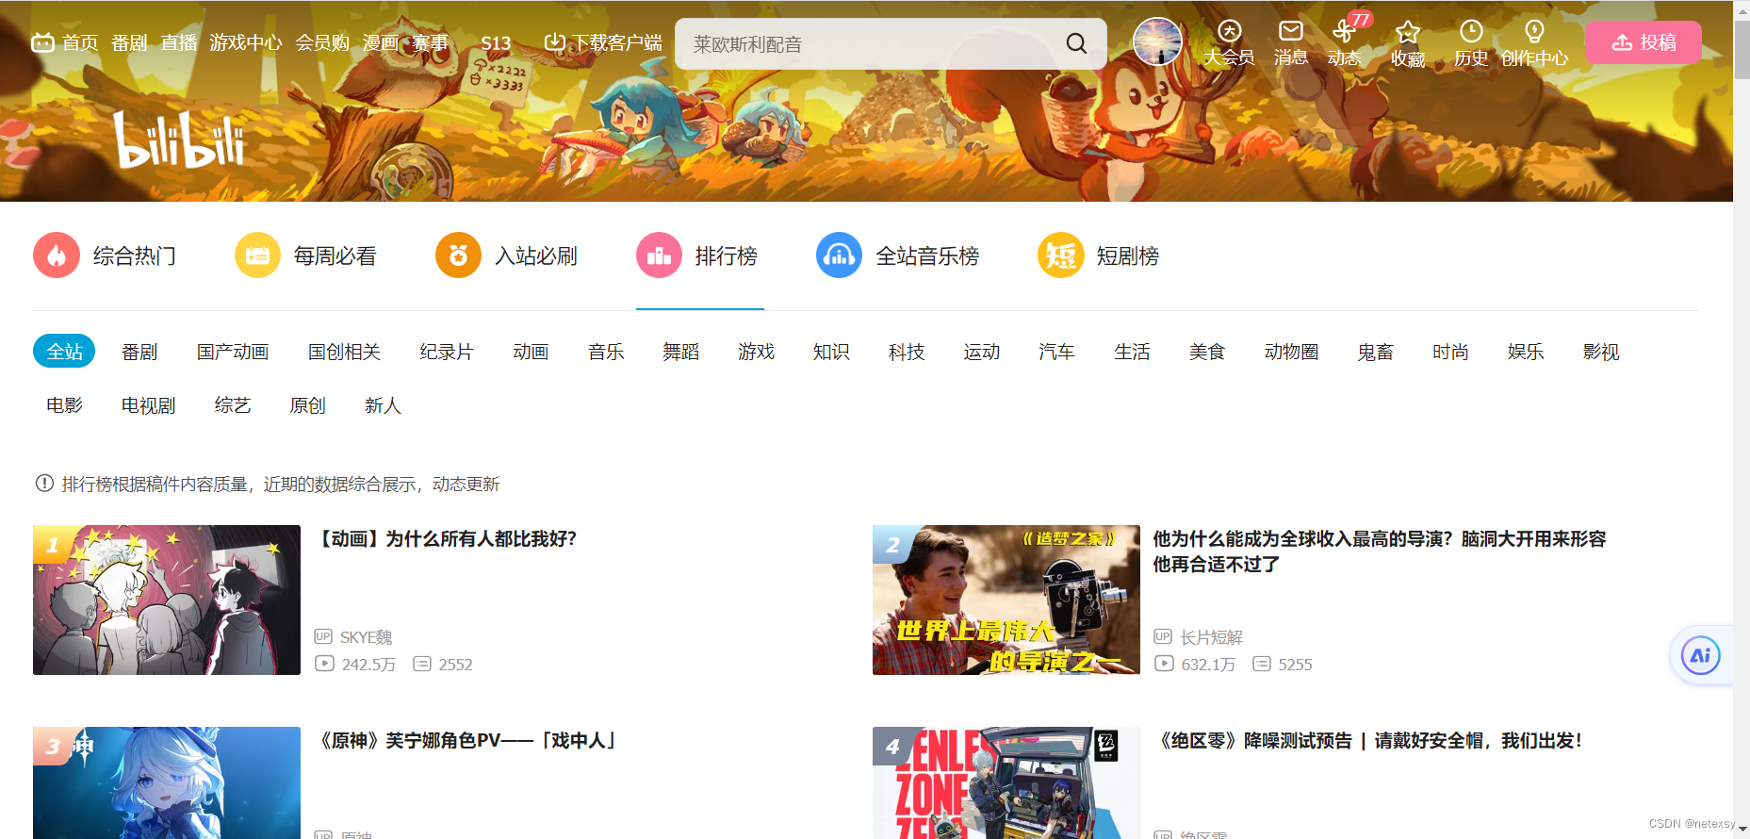
Task: Click the 投稿 upload button
Action: tap(1643, 42)
